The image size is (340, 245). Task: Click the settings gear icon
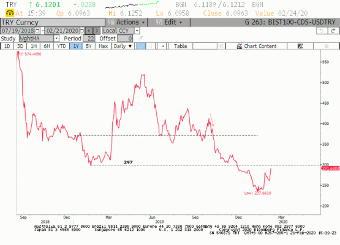coord(327,46)
